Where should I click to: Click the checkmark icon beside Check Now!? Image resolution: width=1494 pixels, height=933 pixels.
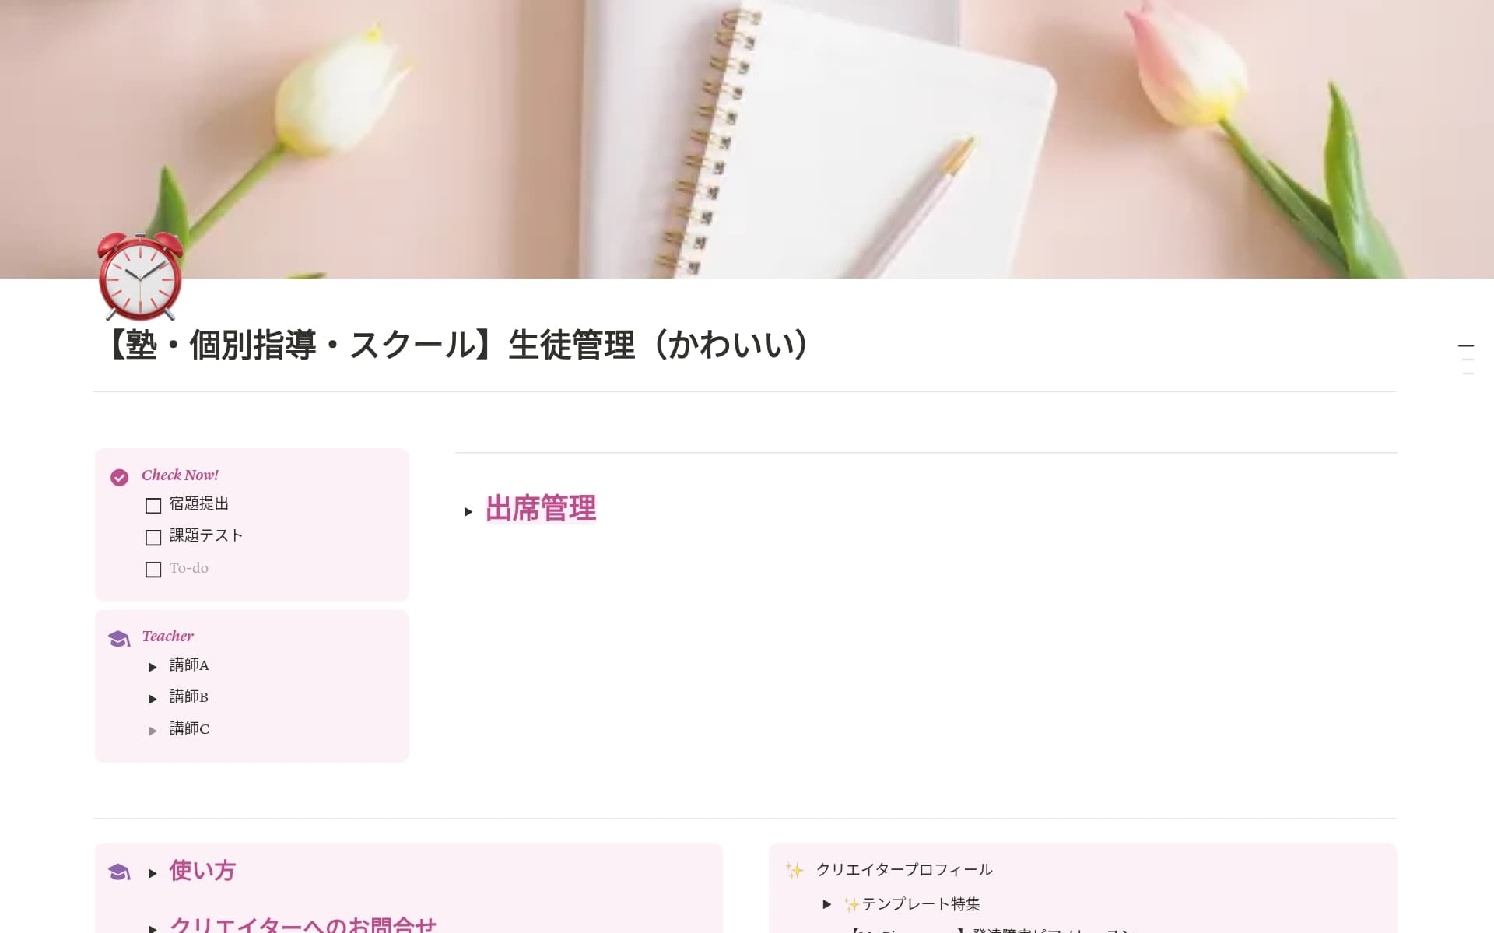click(x=119, y=477)
